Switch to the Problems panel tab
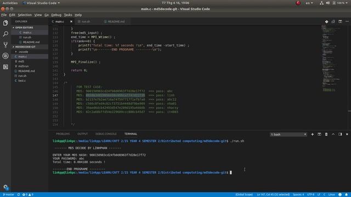 tap(63, 134)
